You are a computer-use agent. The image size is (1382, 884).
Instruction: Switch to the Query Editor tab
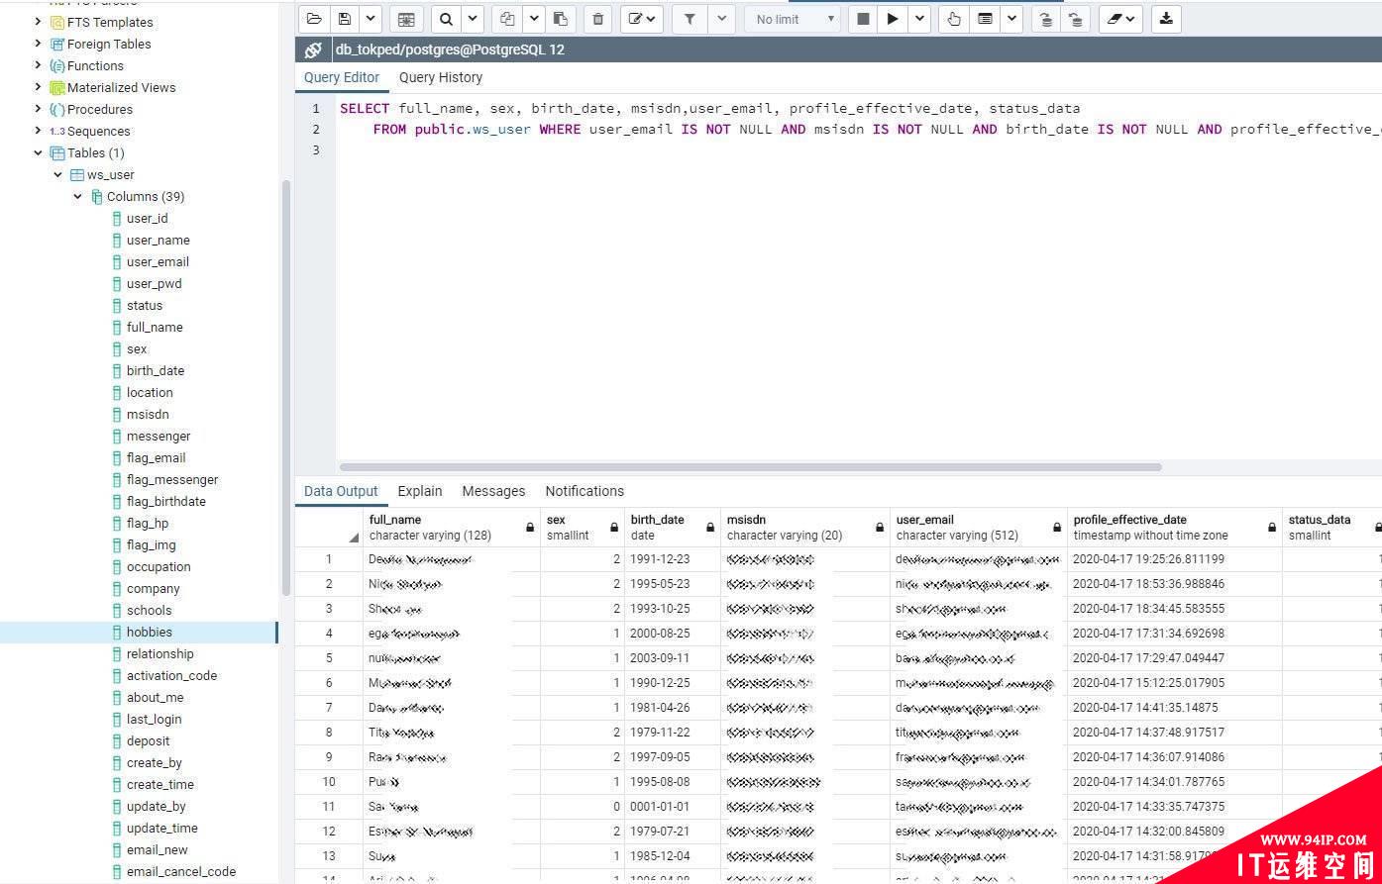[342, 77]
